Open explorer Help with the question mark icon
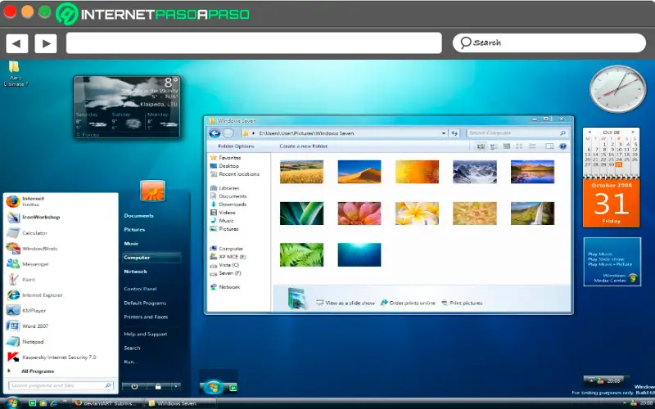Image resolution: width=655 pixels, height=409 pixels. point(562,146)
